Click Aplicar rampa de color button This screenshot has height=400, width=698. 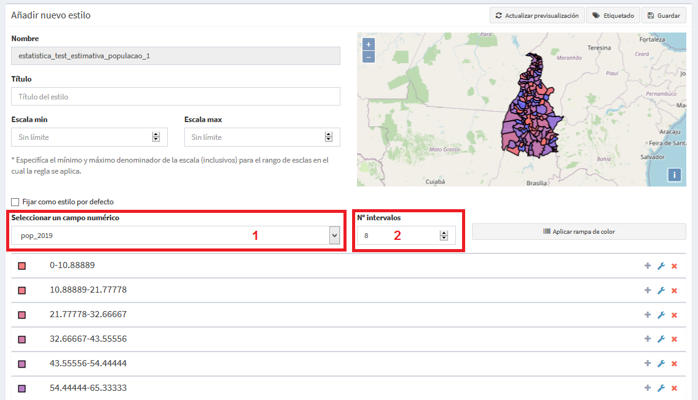coord(579,231)
